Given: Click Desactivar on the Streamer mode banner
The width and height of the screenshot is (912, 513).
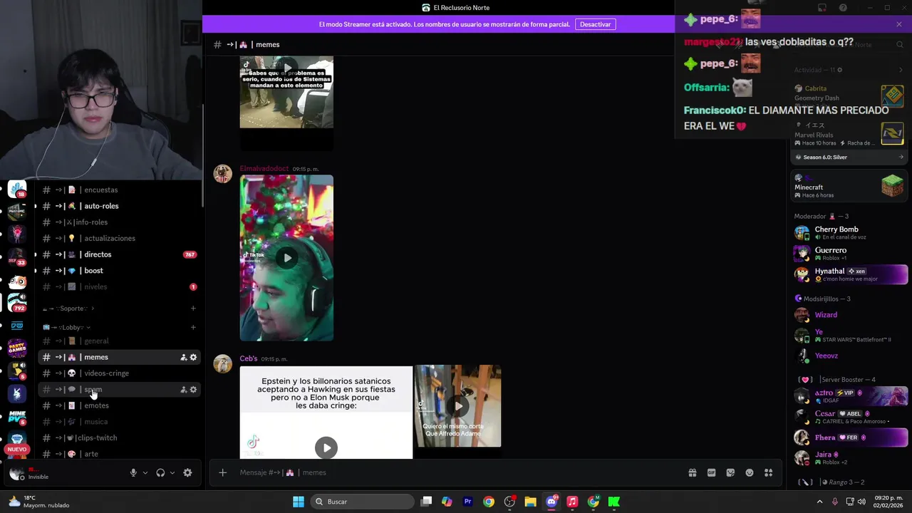Looking at the screenshot, I should click(595, 24).
